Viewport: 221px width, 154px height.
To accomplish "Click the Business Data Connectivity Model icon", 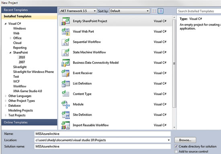I will pyautogui.click(x=65, y=63).
